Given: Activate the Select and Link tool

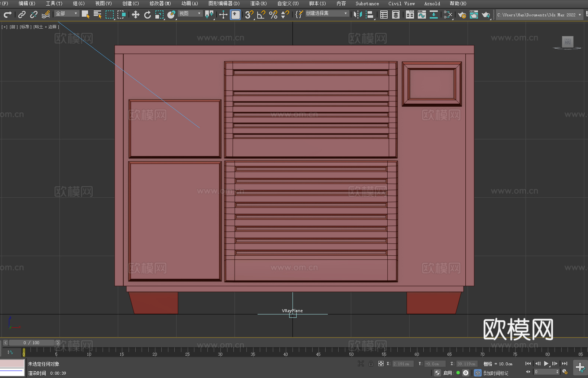Looking at the screenshot, I should pos(22,14).
